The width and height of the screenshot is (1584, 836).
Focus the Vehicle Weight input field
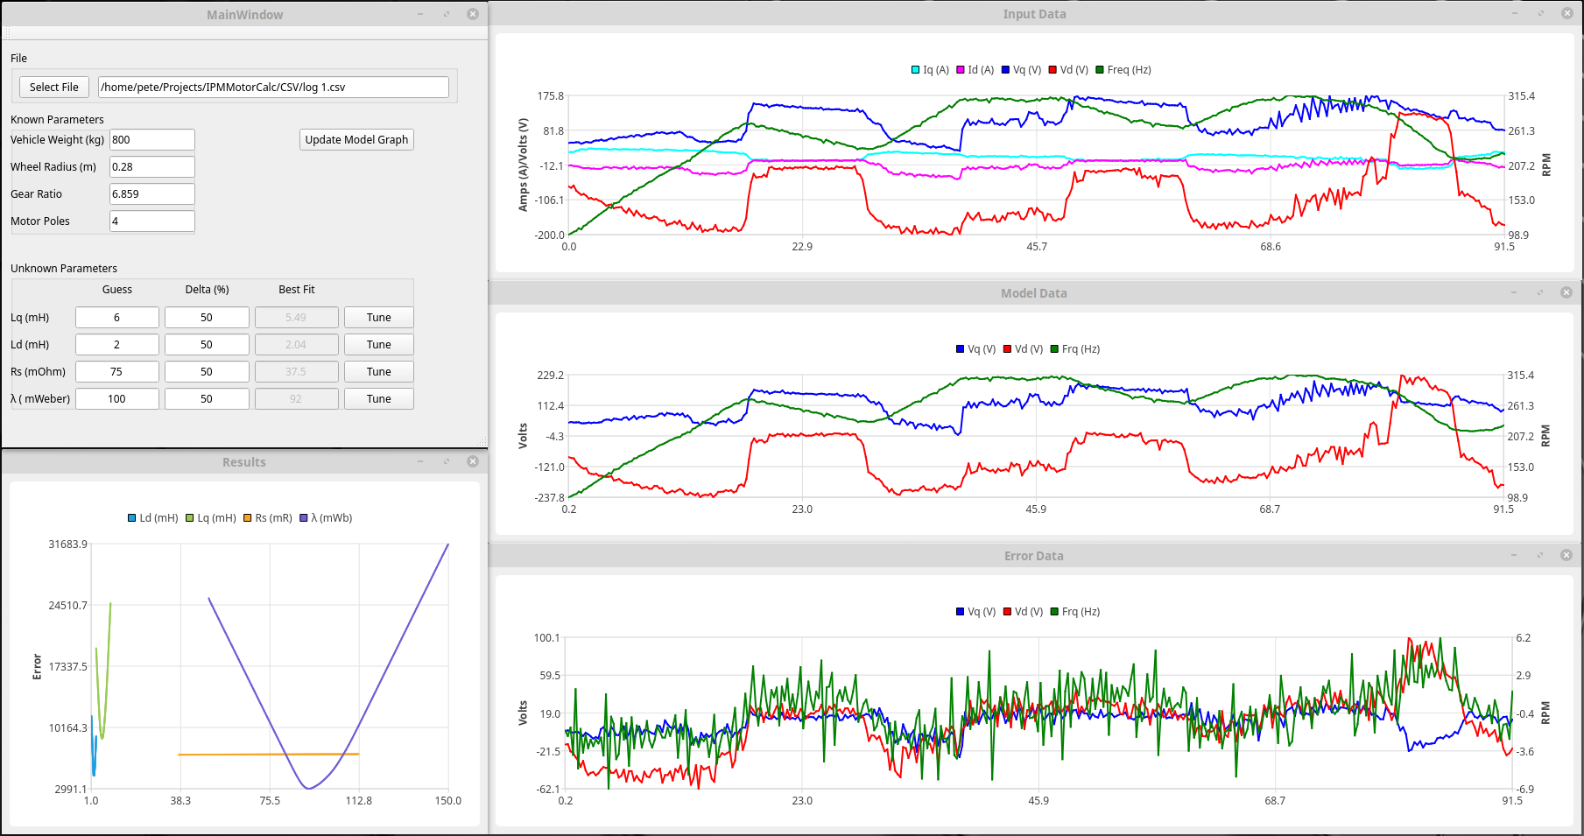151,140
